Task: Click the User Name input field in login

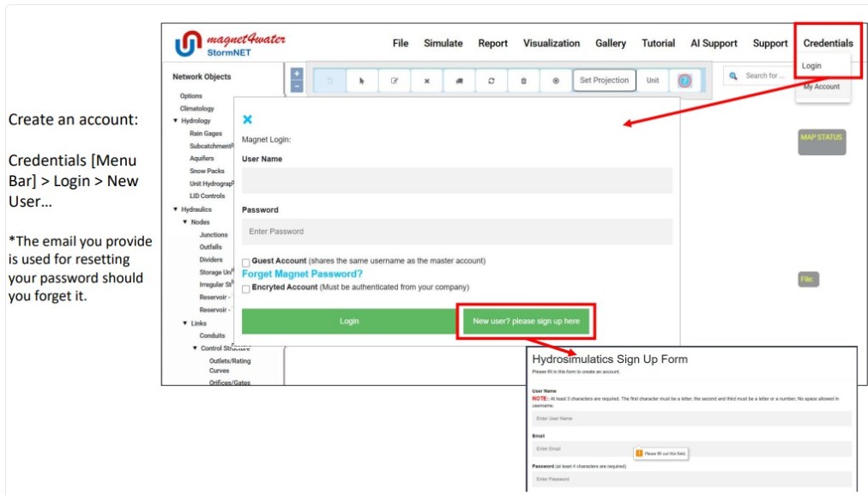Action: click(x=456, y=180)
